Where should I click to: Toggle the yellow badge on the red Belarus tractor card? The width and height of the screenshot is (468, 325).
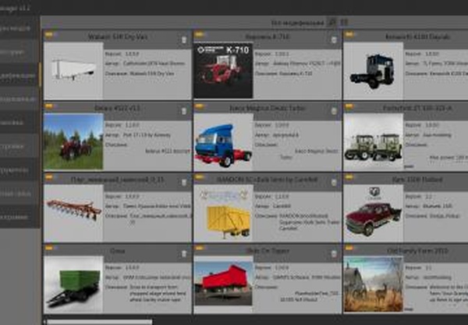(48, 105)
